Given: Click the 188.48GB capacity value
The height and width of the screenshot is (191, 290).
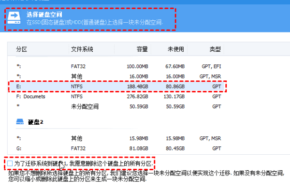Looking at the screenshot, I should click(137, 87).
